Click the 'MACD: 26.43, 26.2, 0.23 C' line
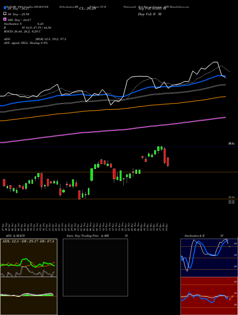The width and height of the screenshot is (238, 315). tap(22, 31)
